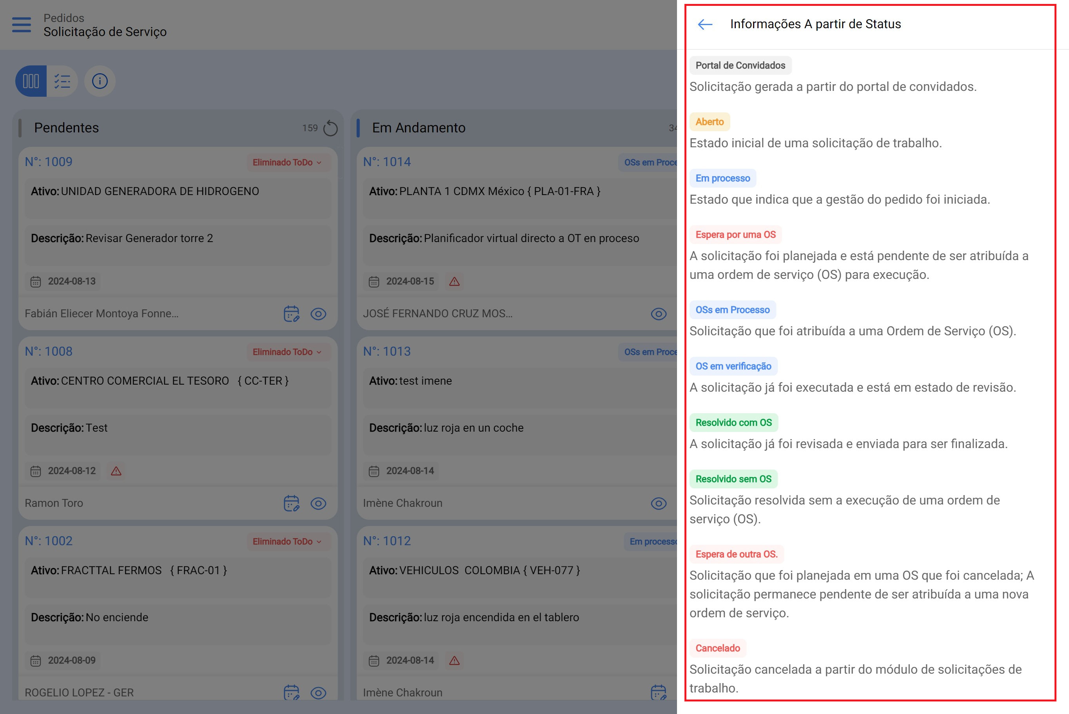Open request number 1013

pos(387,351)
